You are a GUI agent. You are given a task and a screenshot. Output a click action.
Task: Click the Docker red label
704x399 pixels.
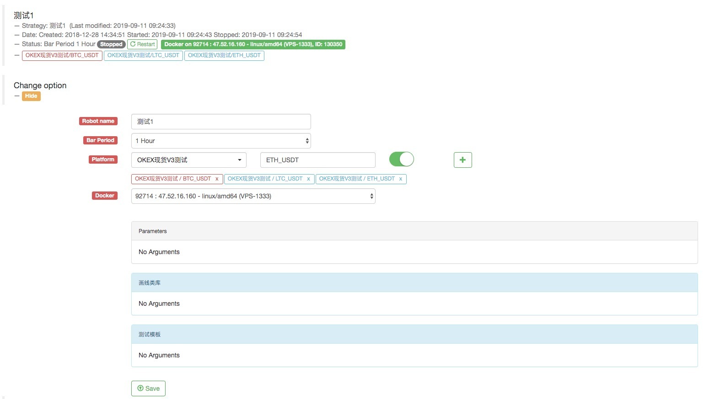pyautogui.click(x=105, y=196)
